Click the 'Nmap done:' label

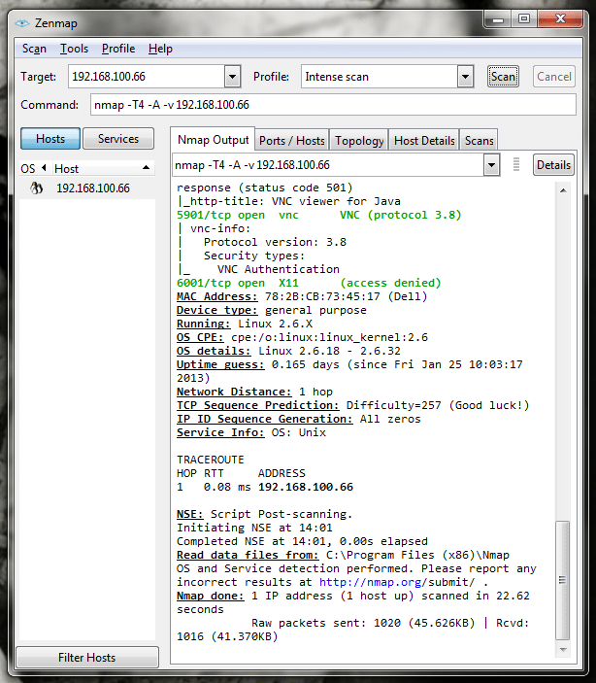[211, 596]
